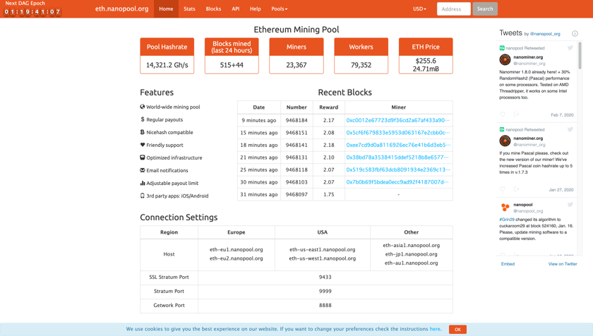This screenshot has width=593, height=336.
Task: Click Embed link under tweets
Action: [508, 264]
